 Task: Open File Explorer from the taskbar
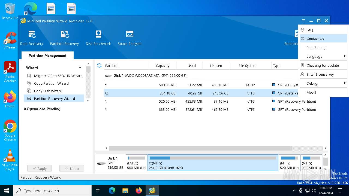[x=125, y=191]
